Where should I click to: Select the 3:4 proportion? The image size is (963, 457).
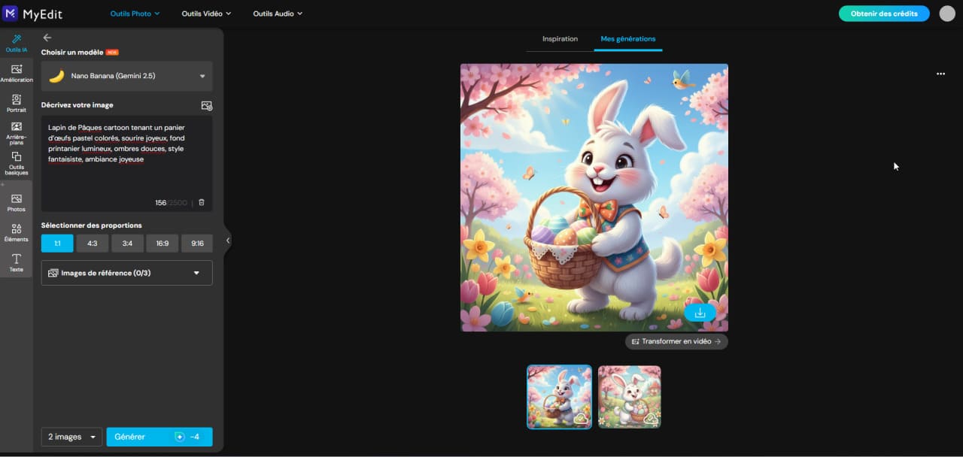(x=127, y=244)
